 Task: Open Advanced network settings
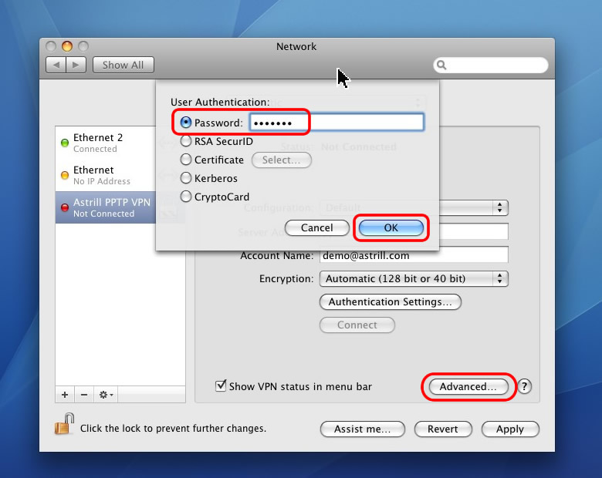pos(468,387)
